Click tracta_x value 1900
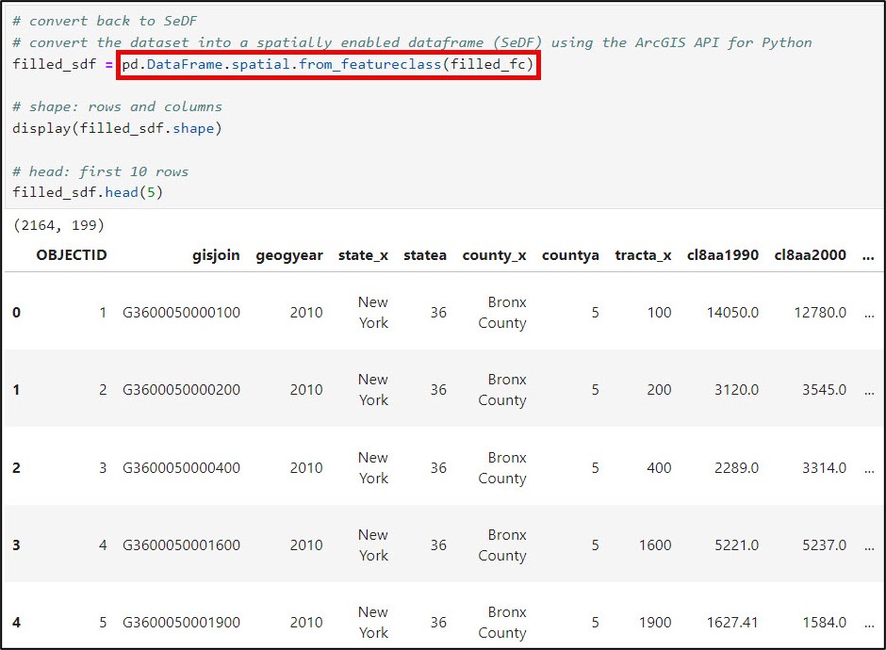This screenshot has width=886, height=650. click(x=655, y=623)
